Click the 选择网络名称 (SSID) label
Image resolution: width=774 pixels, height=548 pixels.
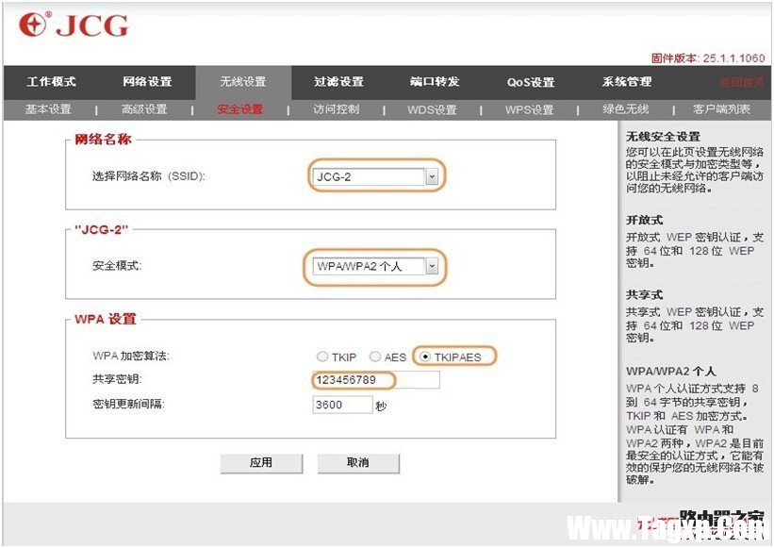pyautogui.click(x=149, y=176)
